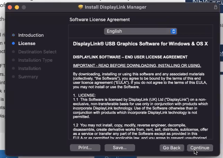
Task: Click the blue bullet beside License
Action: coord(14,43)
